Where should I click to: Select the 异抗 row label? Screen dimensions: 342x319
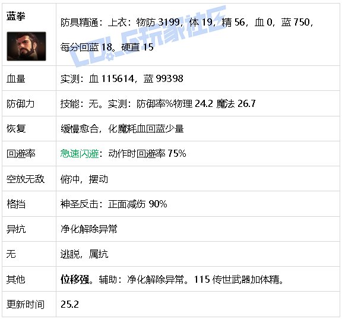[16, 229]
